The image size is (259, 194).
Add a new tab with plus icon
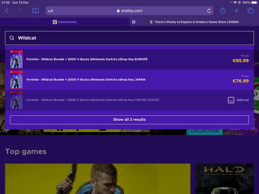(236, 11)
